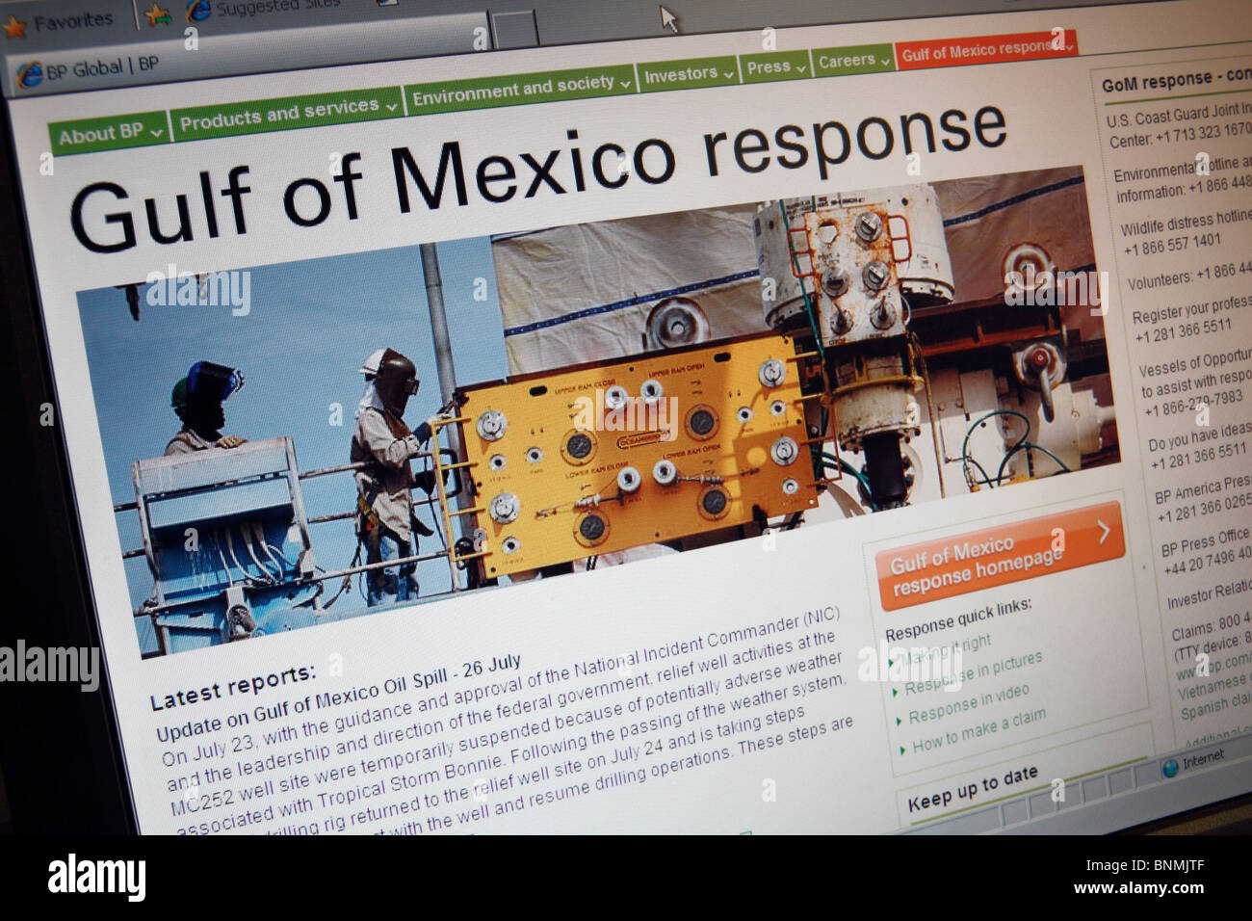Screen dimensions: 1252x921
Task: Open the Response in pictures link
Action: click(974, 673)
